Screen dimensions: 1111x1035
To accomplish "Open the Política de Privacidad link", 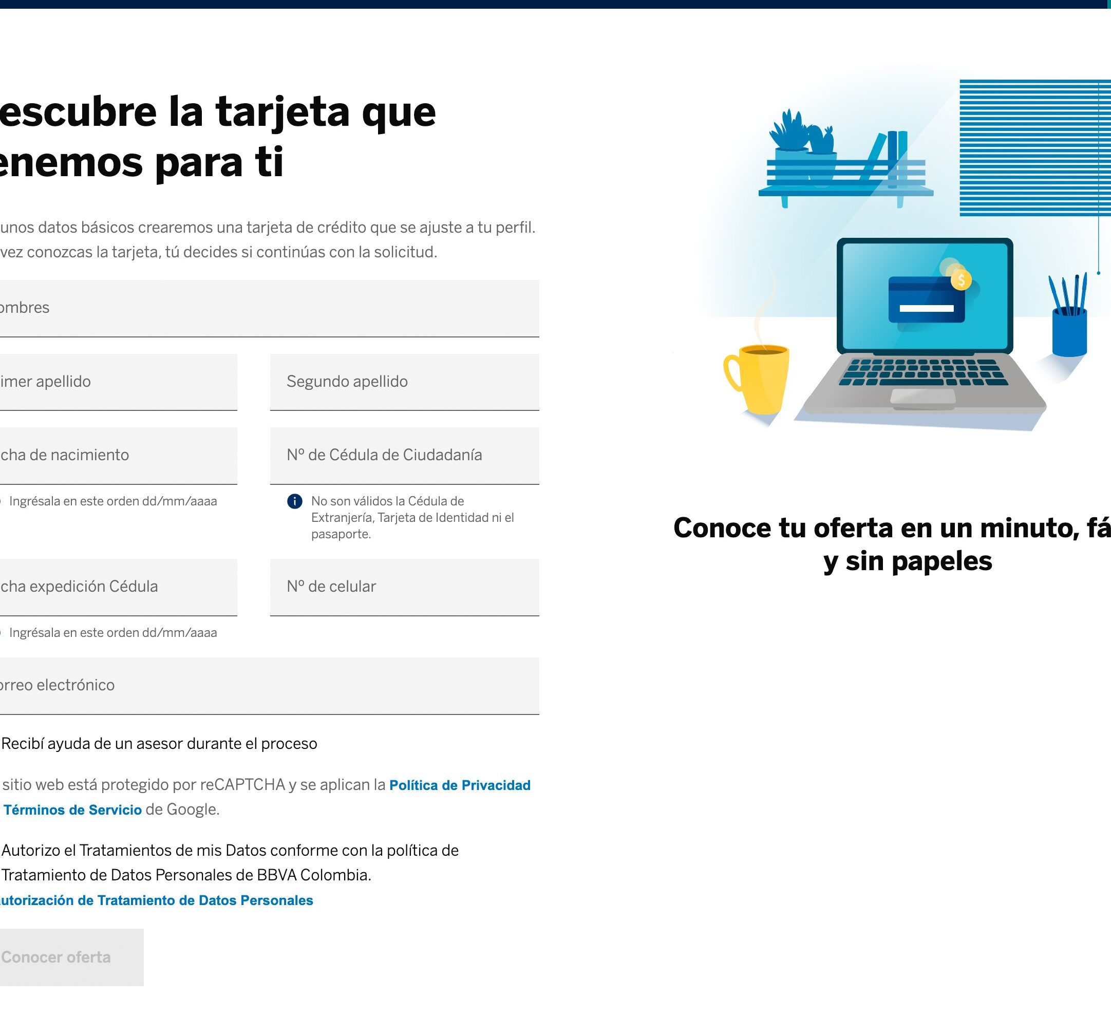I will coord(459,785).
